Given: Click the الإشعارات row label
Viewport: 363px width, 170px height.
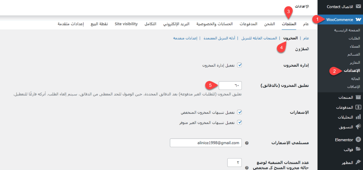Looking at the screenshot, I should tap(300, 112).
